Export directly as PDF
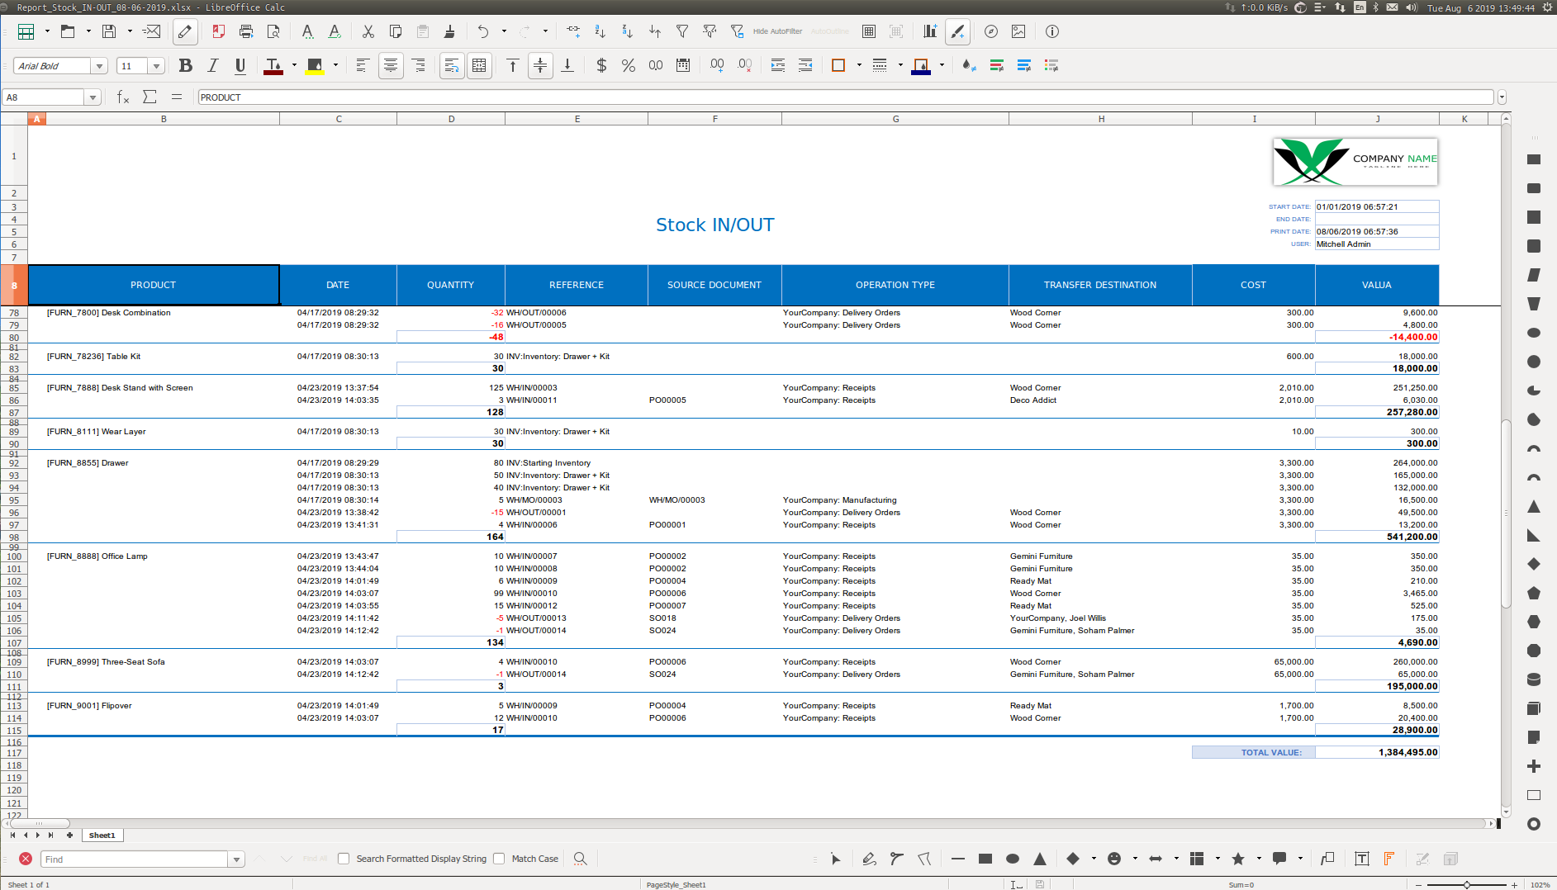This screenshot has width=1557, height=890. pyautogui.click(x=218, y=31)
